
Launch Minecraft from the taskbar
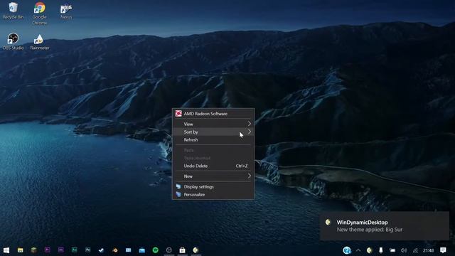click(33, 250)
